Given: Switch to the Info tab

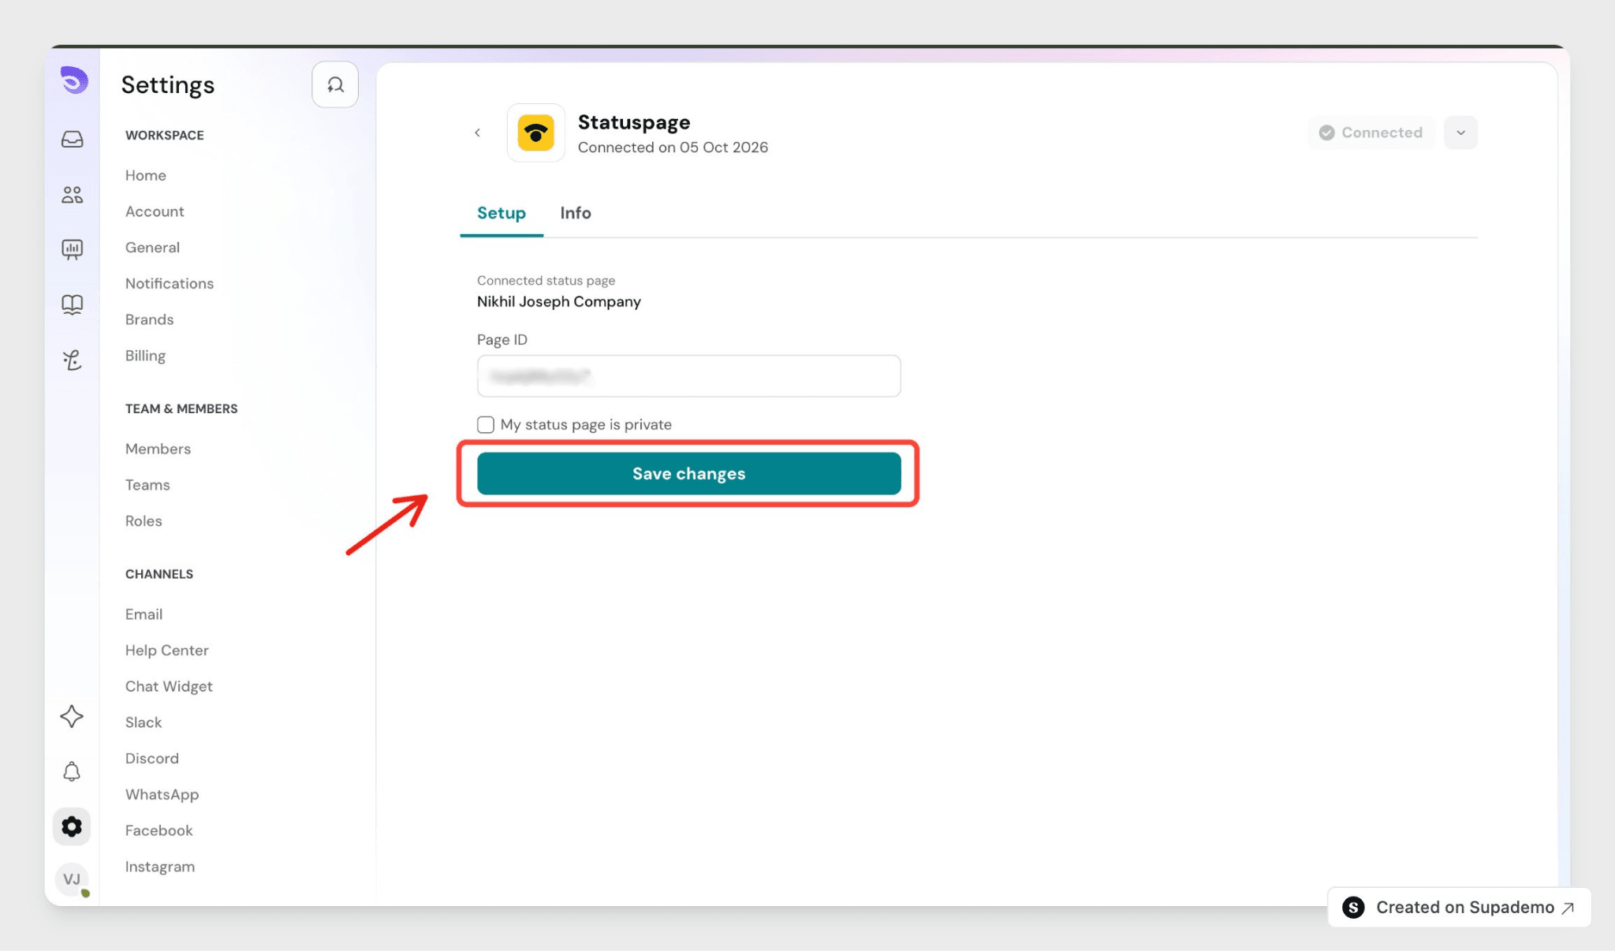Looking at the screenshot, I should point(576,213).
